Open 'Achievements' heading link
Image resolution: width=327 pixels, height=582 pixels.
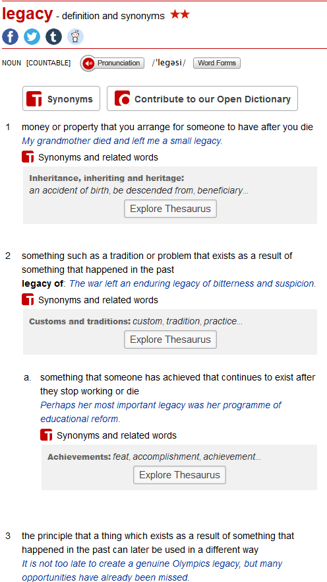(x=79, y=457)
